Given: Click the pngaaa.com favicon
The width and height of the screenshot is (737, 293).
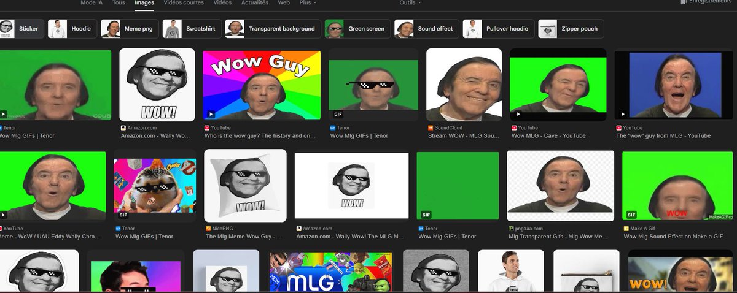Looking at the screenshot, I should coord(511,229).
